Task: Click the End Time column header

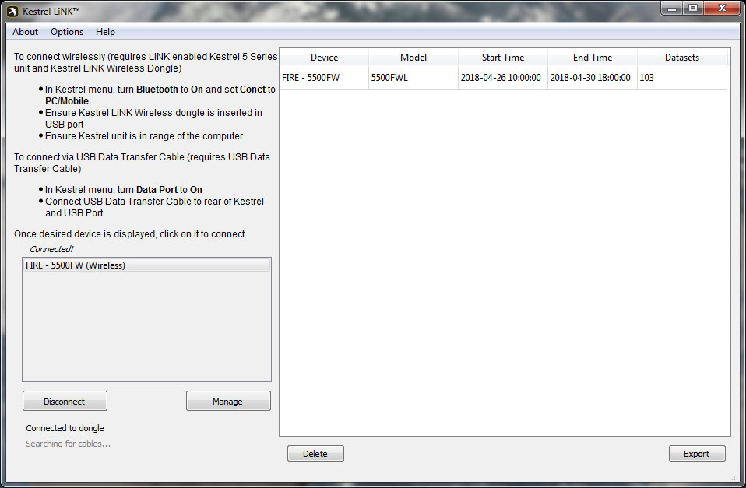Action: click(x=593, y=57)
